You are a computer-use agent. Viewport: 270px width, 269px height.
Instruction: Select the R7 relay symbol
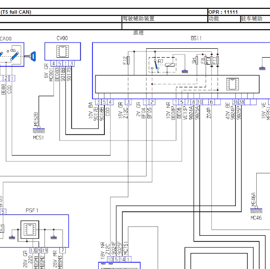(163, 65)
